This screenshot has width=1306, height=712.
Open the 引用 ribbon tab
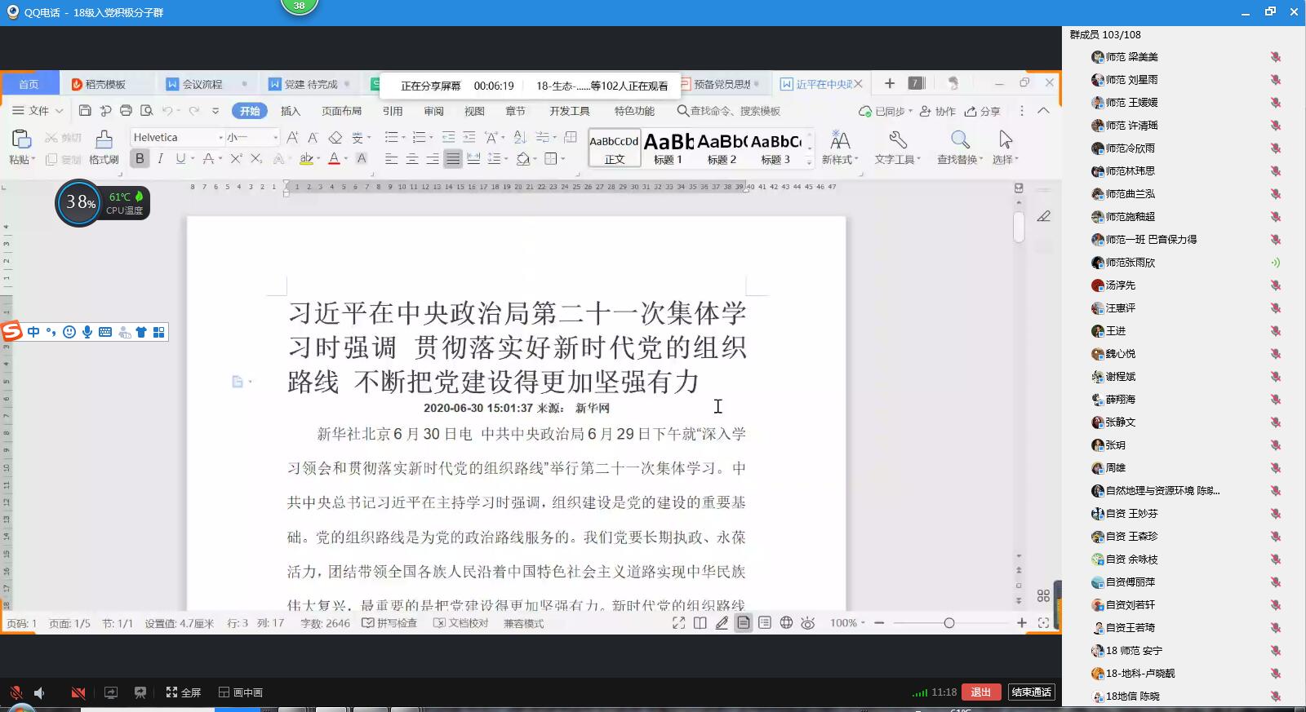point(393,111)
